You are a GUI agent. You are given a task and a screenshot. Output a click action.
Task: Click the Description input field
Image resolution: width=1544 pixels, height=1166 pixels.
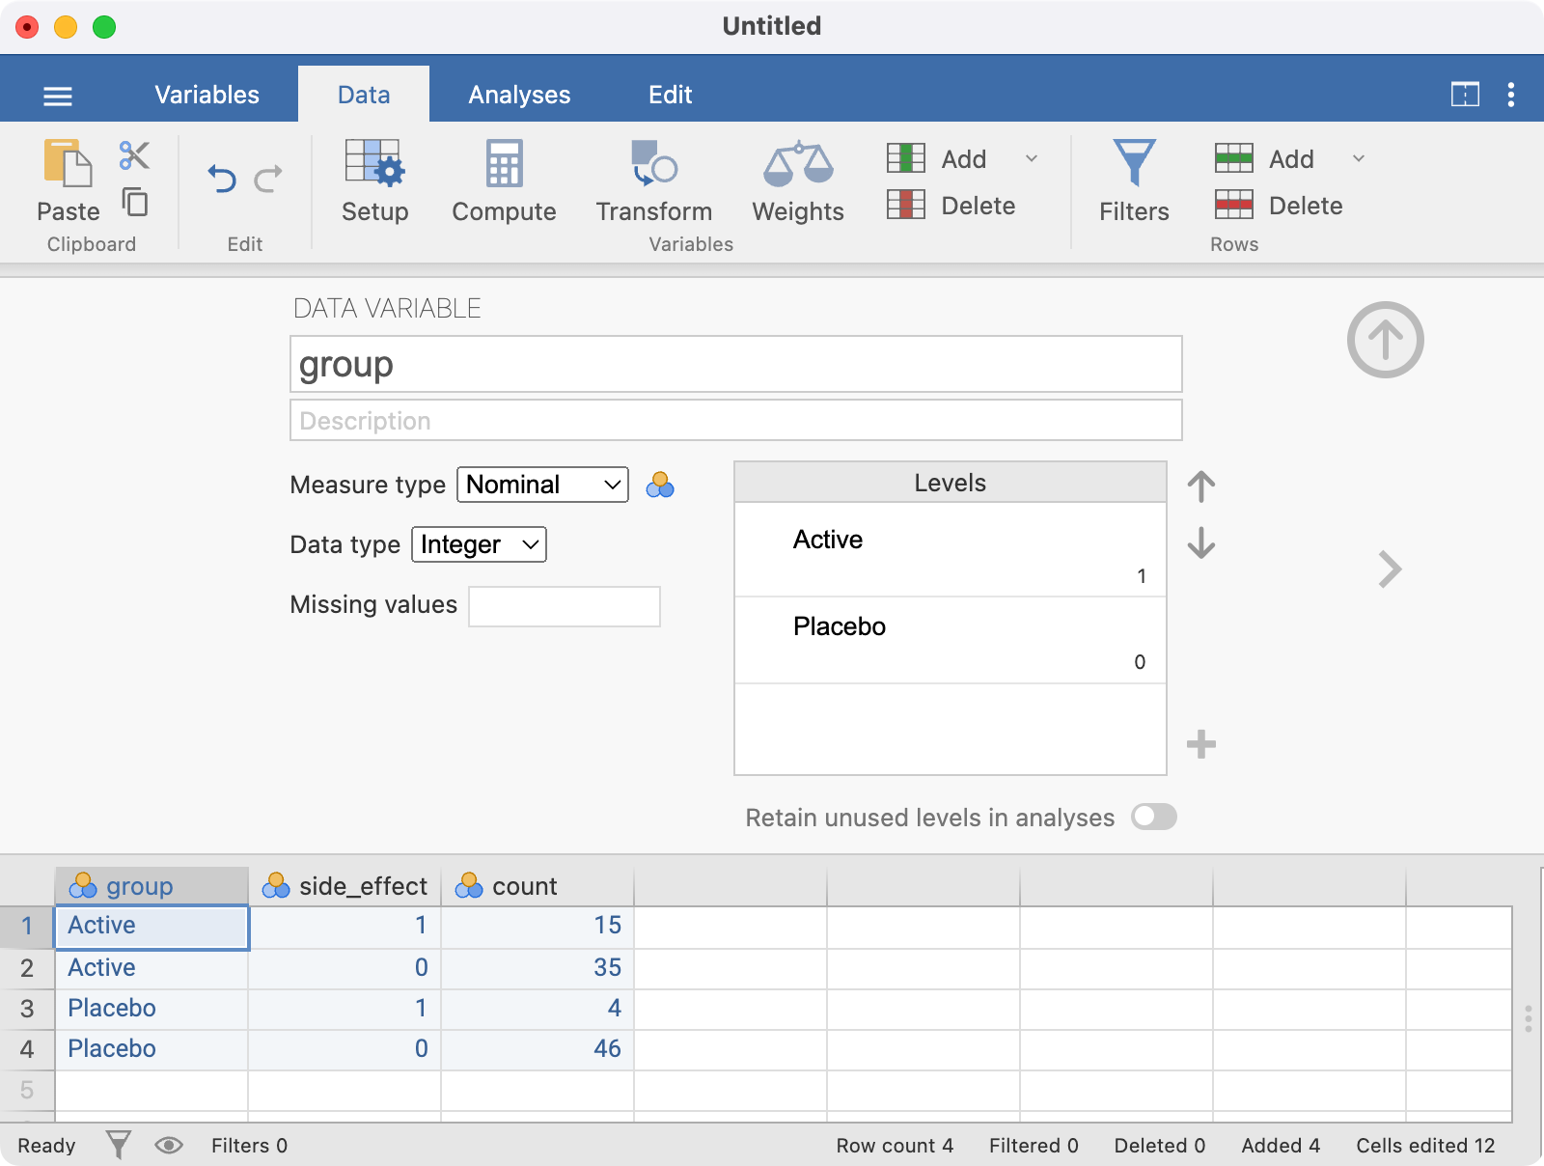[735, 421]
